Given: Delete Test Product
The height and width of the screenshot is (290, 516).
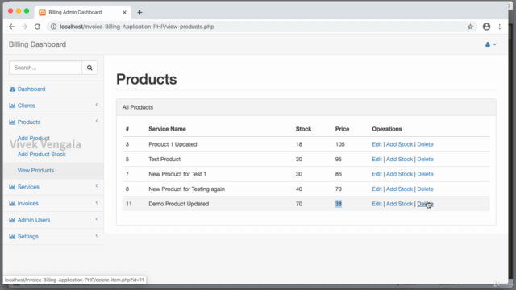Looking at the screenshot, I should click(x=425, y=159).
